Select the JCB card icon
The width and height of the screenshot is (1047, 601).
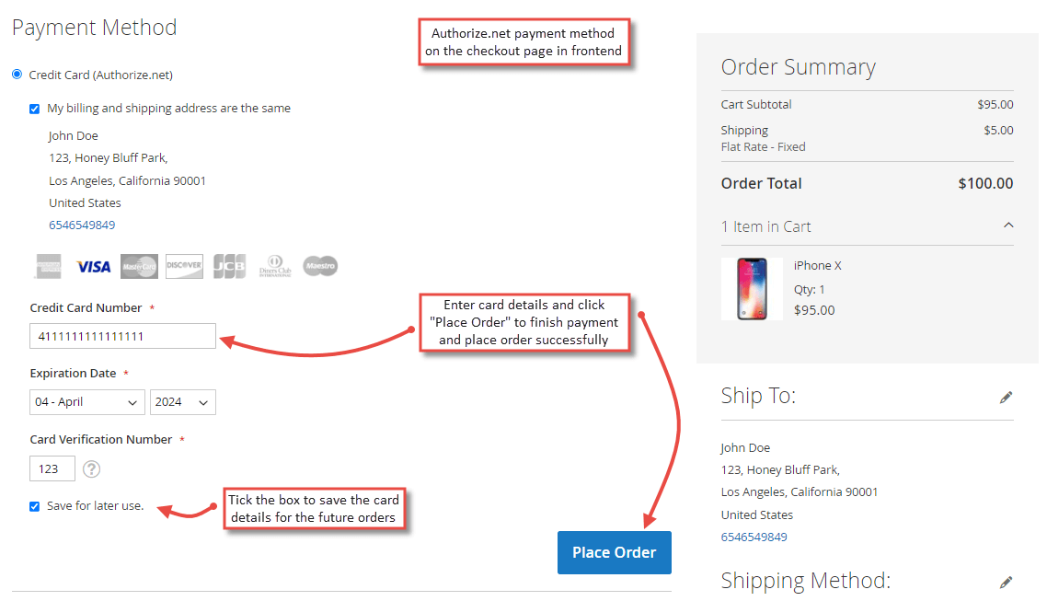coord(228,266)
